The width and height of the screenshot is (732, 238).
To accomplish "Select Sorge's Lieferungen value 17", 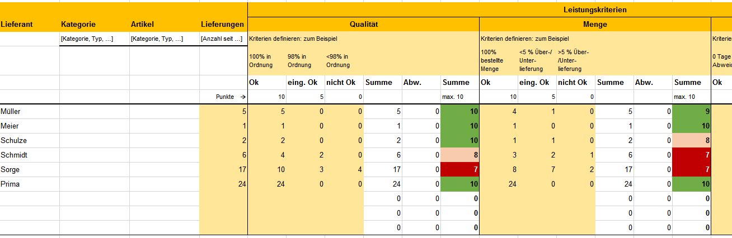I will tap(223, 170).
